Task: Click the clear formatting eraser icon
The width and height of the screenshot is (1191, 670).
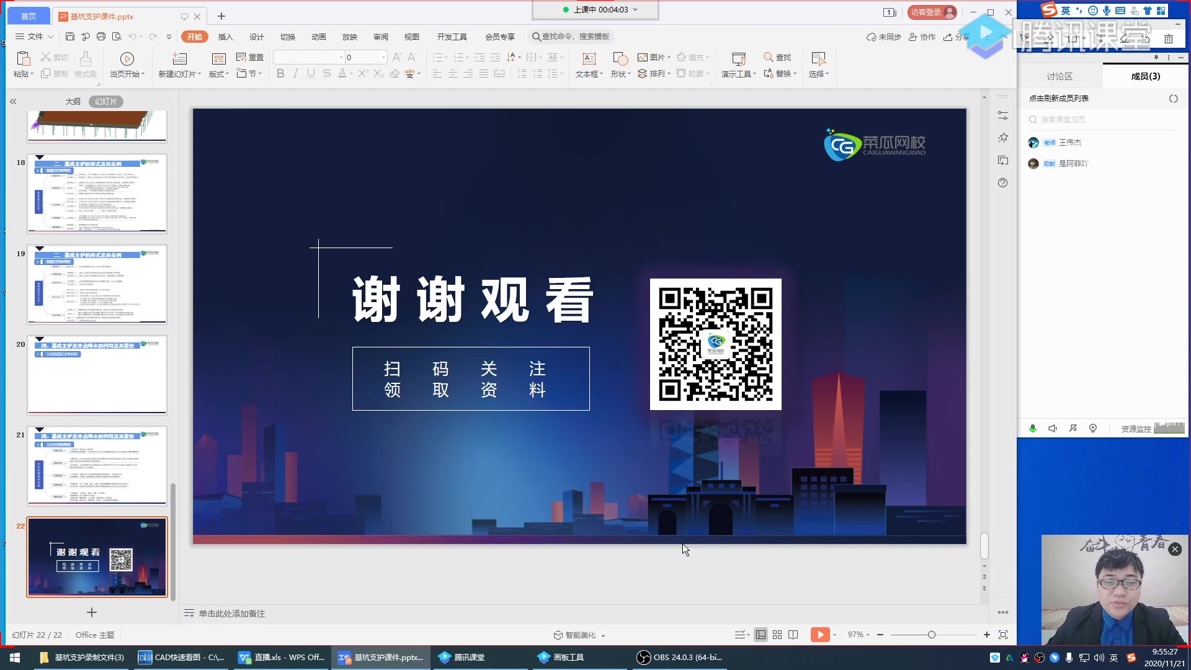Action: pos(395,73)
